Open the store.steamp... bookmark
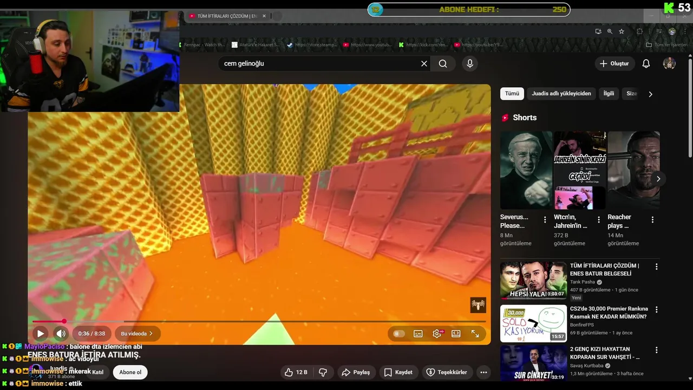Image resolution: width=693 pixels, height=390 pixels. coord(312,45)
